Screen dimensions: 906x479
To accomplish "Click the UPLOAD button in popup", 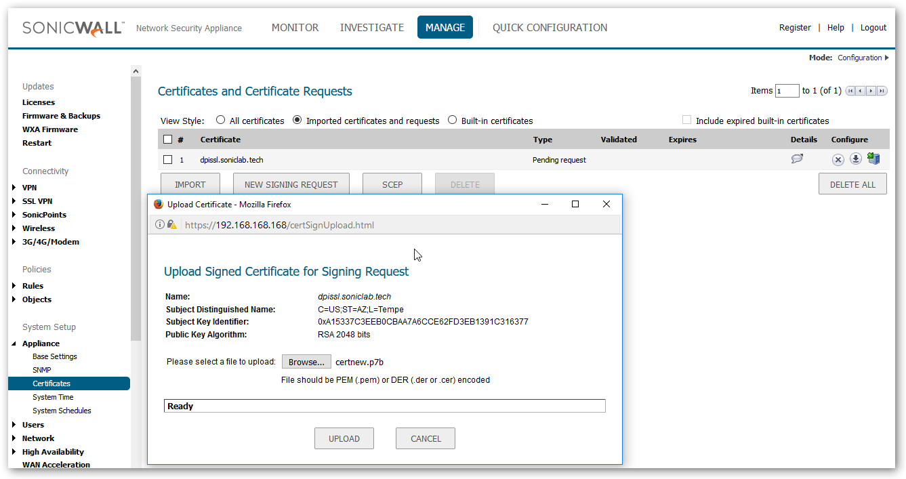I will [x=344, y=438].
